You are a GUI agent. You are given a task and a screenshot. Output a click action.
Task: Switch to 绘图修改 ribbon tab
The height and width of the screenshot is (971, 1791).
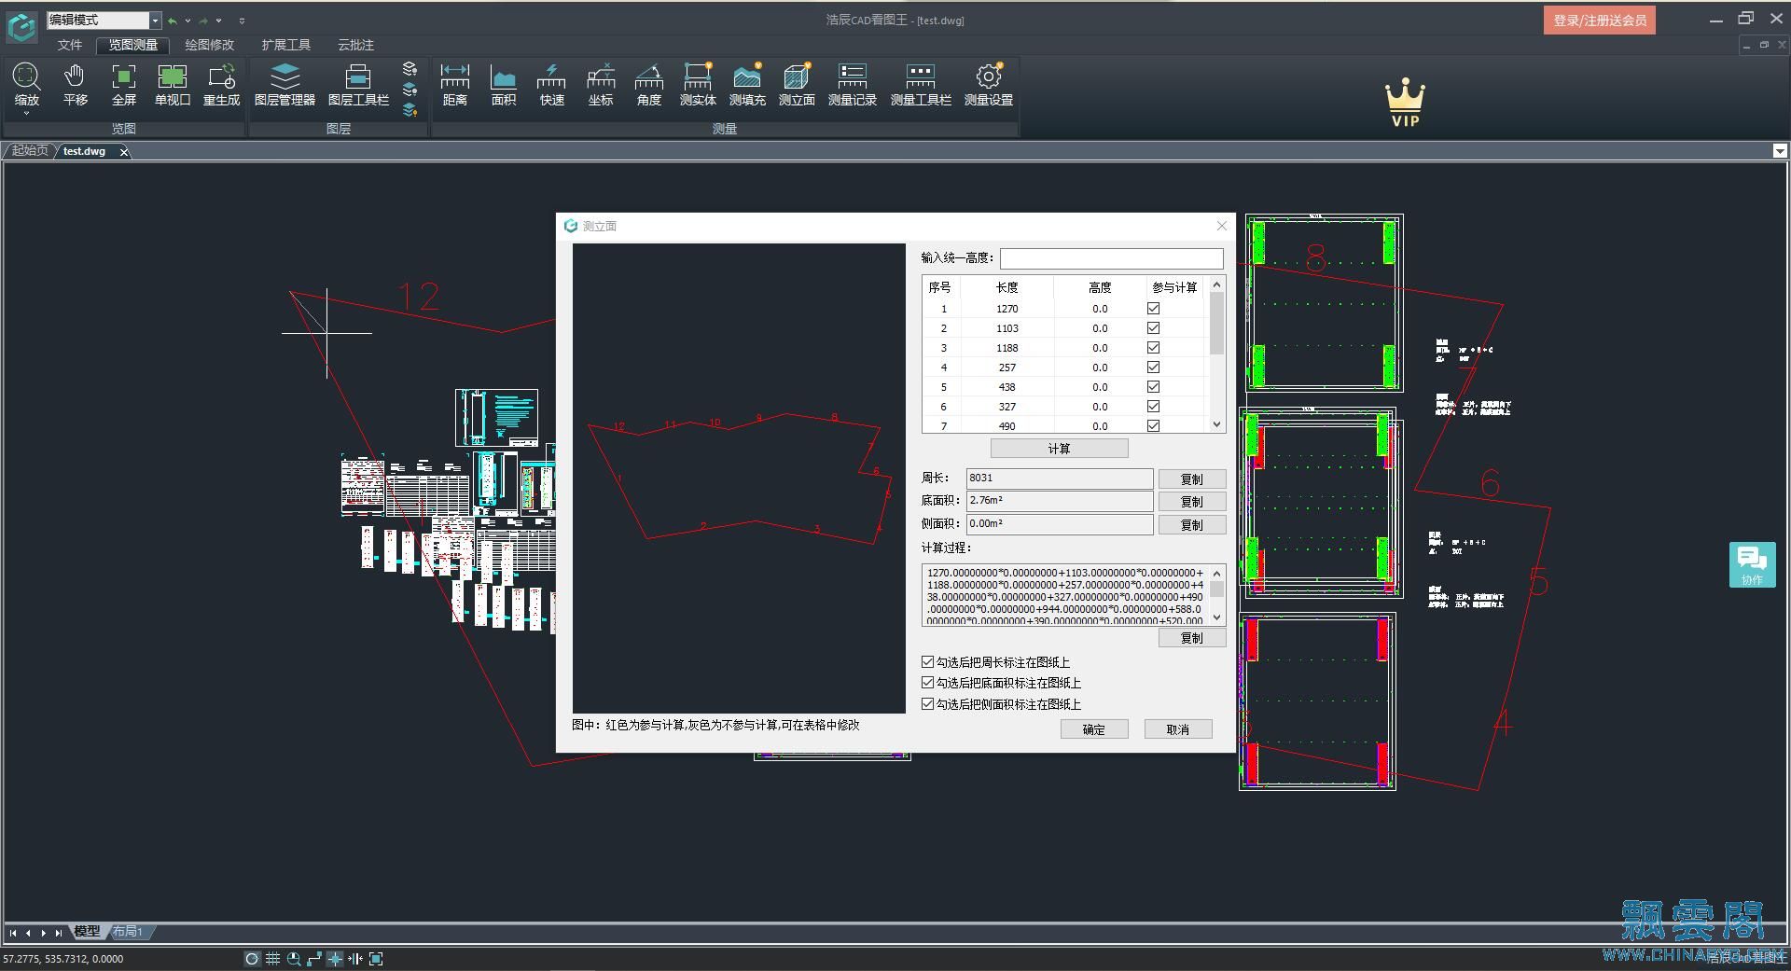(x=209, y=45)
